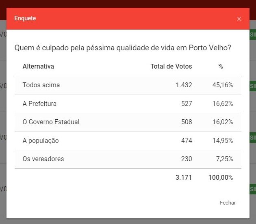Click the Enquete dialog title
This screenshot has width=256, height=224.
pyautogui.click(x=25, y=18)
